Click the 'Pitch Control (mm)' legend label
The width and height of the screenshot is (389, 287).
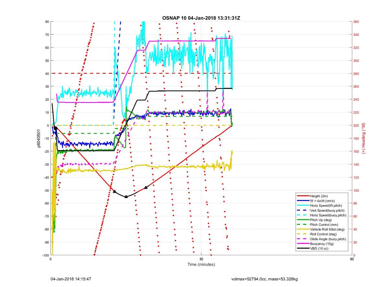coord(324,224)
